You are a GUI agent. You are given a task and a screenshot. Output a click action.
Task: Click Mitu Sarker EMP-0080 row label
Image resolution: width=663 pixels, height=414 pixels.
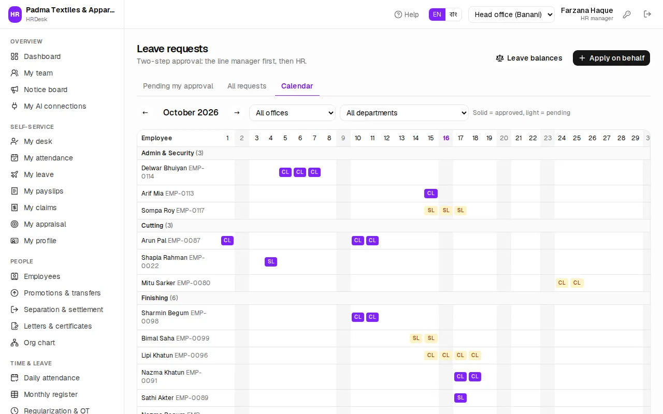click(x=176, y=283)
